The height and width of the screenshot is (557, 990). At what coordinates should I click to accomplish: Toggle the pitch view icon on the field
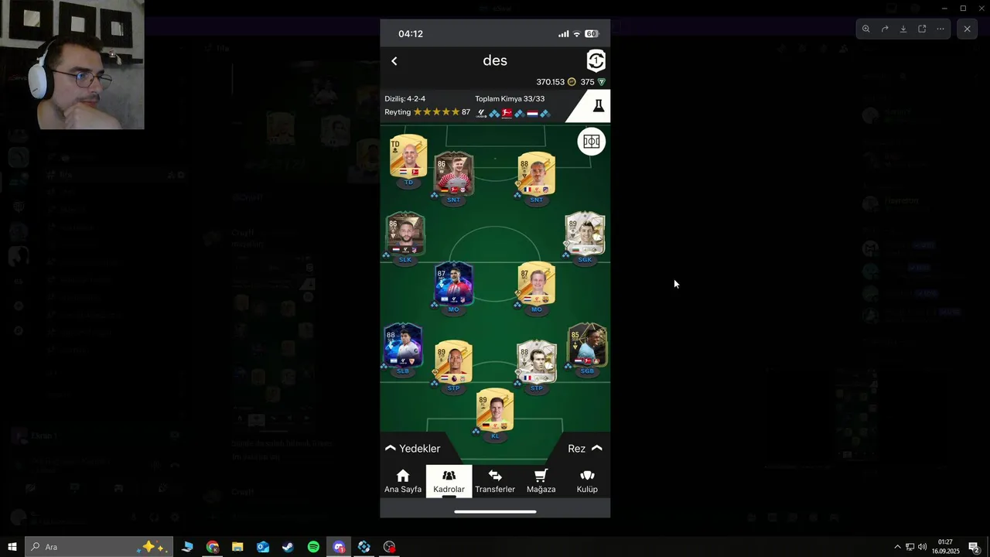pyautogui.click(x=592, y=142)
